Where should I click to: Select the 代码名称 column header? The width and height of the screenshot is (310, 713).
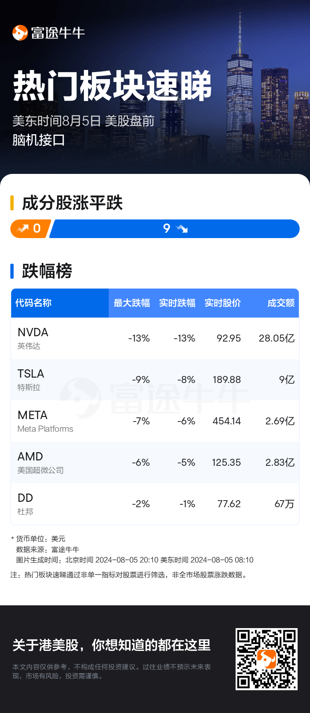click(33, 303)
